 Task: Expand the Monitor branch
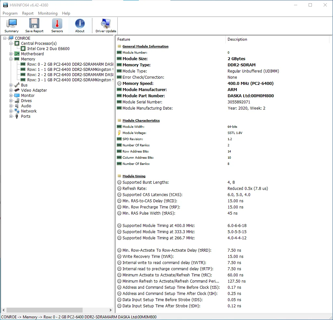[11, 96]
